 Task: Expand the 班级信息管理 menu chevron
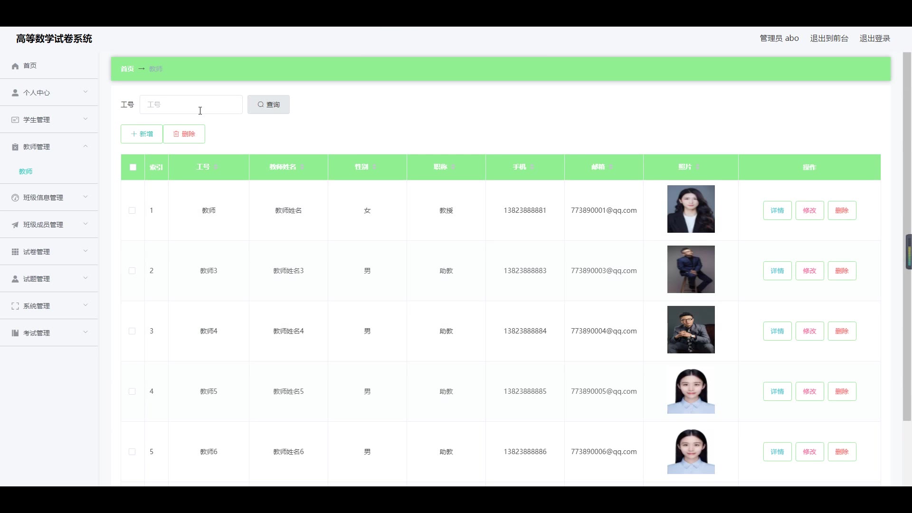[x=85, y=197]
